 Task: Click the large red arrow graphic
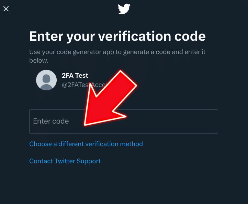tap(110, 98)
